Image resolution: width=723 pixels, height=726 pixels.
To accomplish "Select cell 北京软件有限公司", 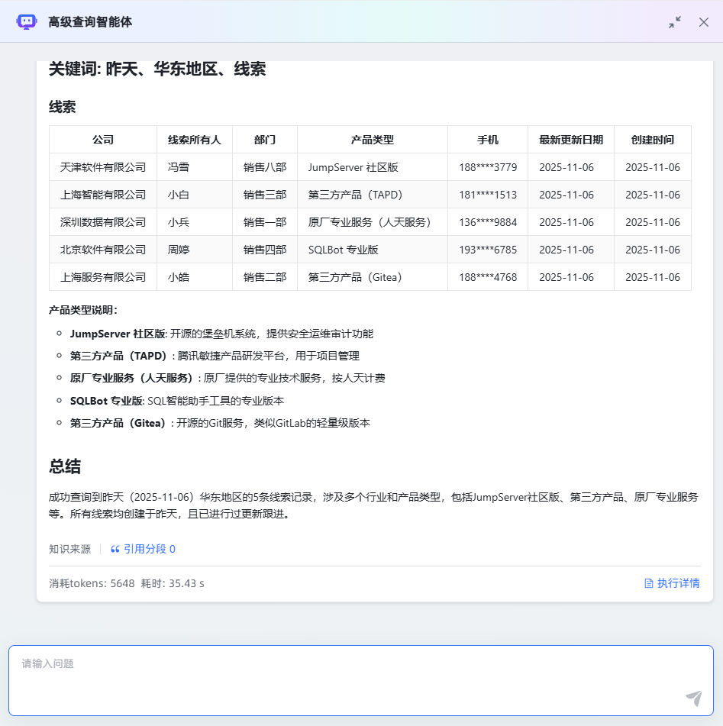I will [103, 250].
